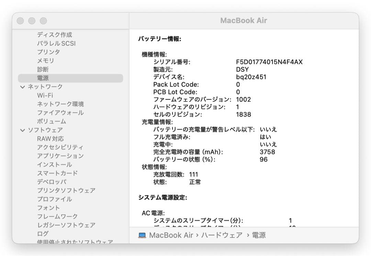Select ディスク作成 in the sidebar
371x256 pixels.
[54, 35]
